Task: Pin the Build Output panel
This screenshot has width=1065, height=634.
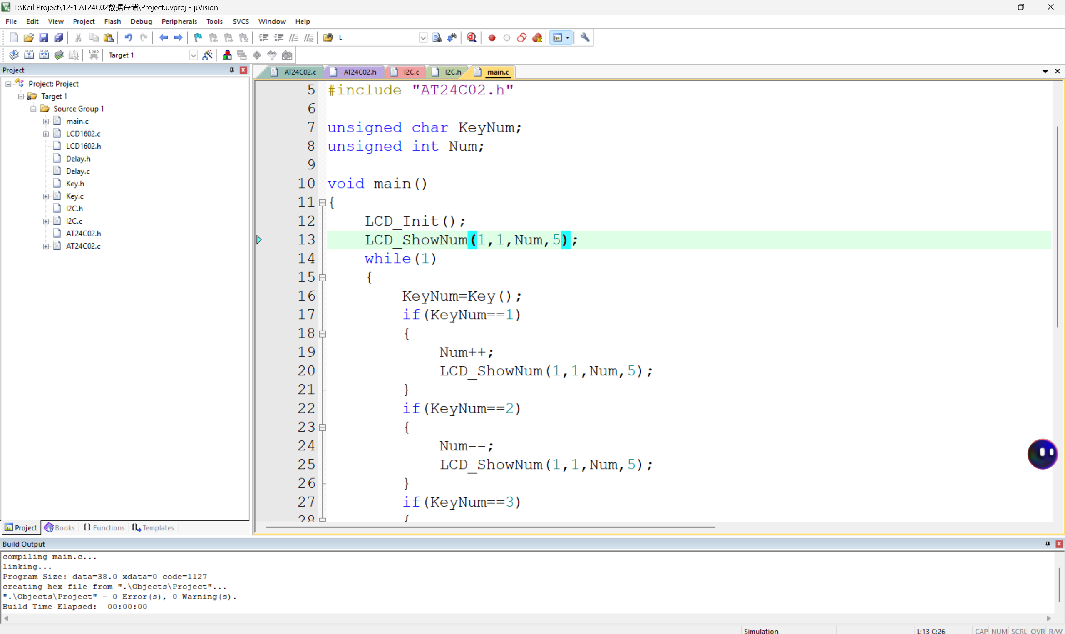Action: 1048,544
